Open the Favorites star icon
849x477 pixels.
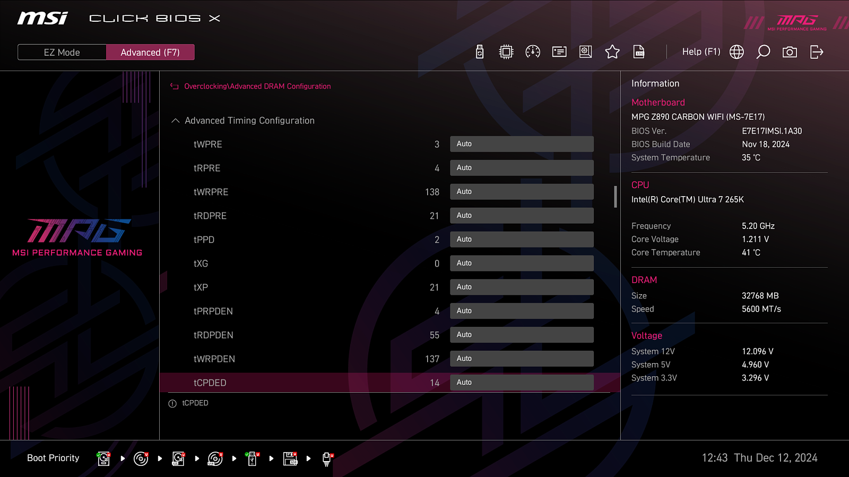pos(612,52)
